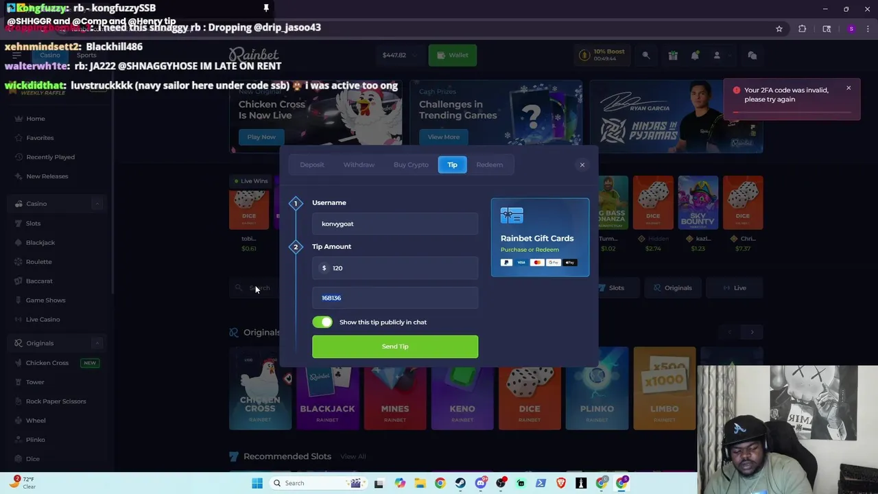This screenshot has height=494, width=878.
Task: Toggle show this tip publicly in chat
Action: pyautogui.click(x=322, y=322)
